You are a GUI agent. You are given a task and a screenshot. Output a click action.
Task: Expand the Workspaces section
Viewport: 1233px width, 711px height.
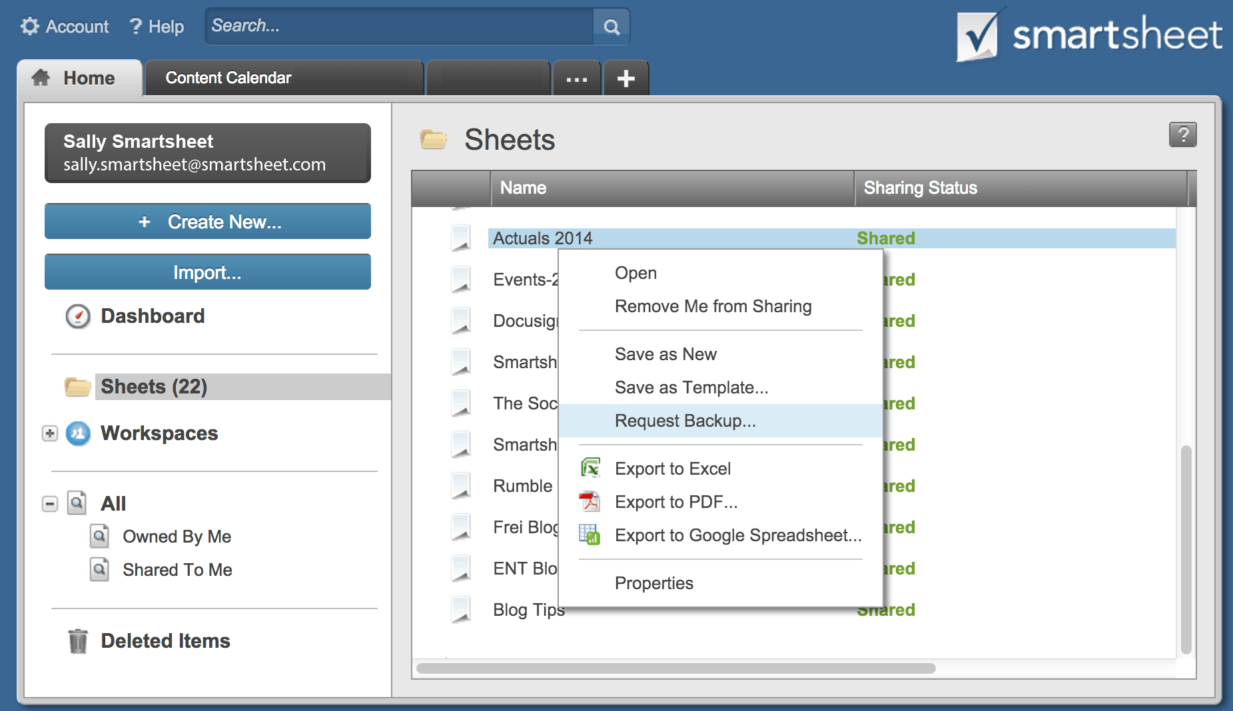pos(49,433)
